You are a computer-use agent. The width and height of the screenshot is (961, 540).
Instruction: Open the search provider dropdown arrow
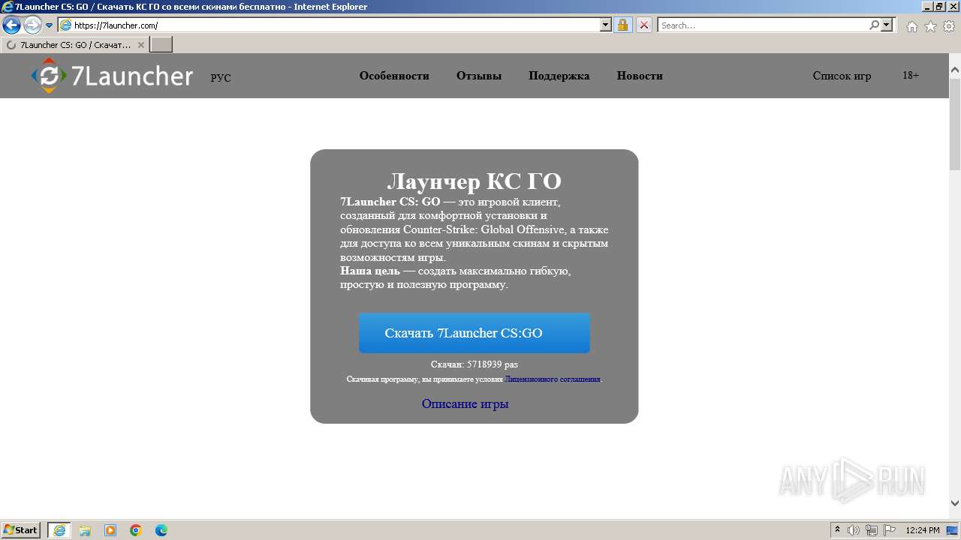[887, 25]
